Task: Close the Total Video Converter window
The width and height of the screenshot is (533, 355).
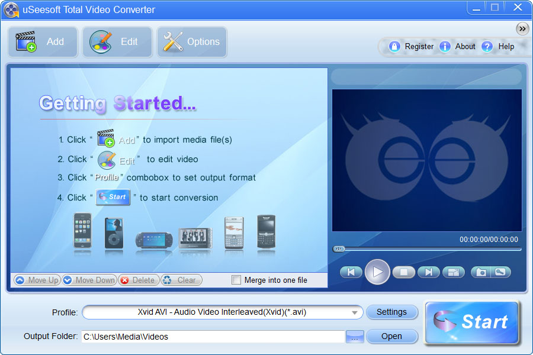Action: point(518,8)
